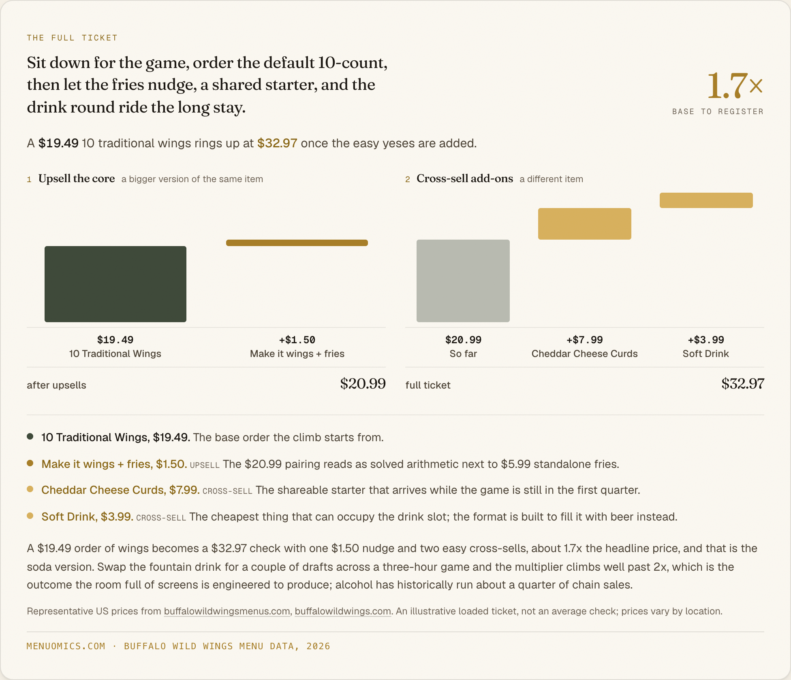Click THE FULL TICKET header label
The width and height of the screenshot is (791, 680).
pyautogui.click(x=72, y=38)
